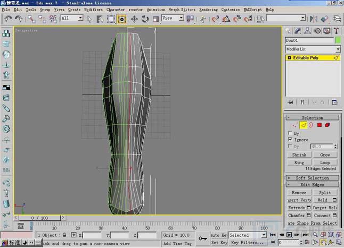The height and width of the screenshot is (248, 344).
Task: Toggle the Percent Snap icon
Action: tap(237, 19)
